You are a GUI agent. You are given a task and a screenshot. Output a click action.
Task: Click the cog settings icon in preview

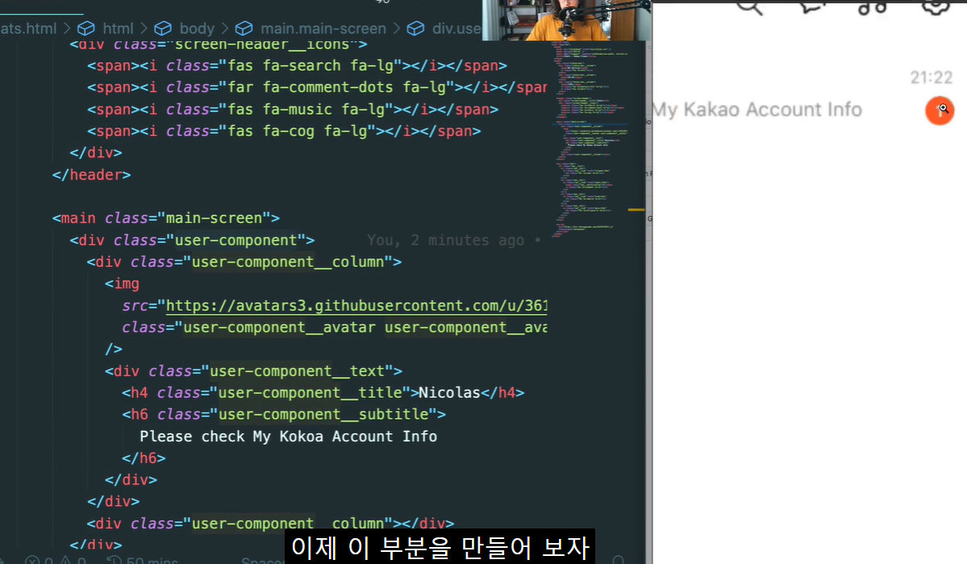(x=936, y=7)
